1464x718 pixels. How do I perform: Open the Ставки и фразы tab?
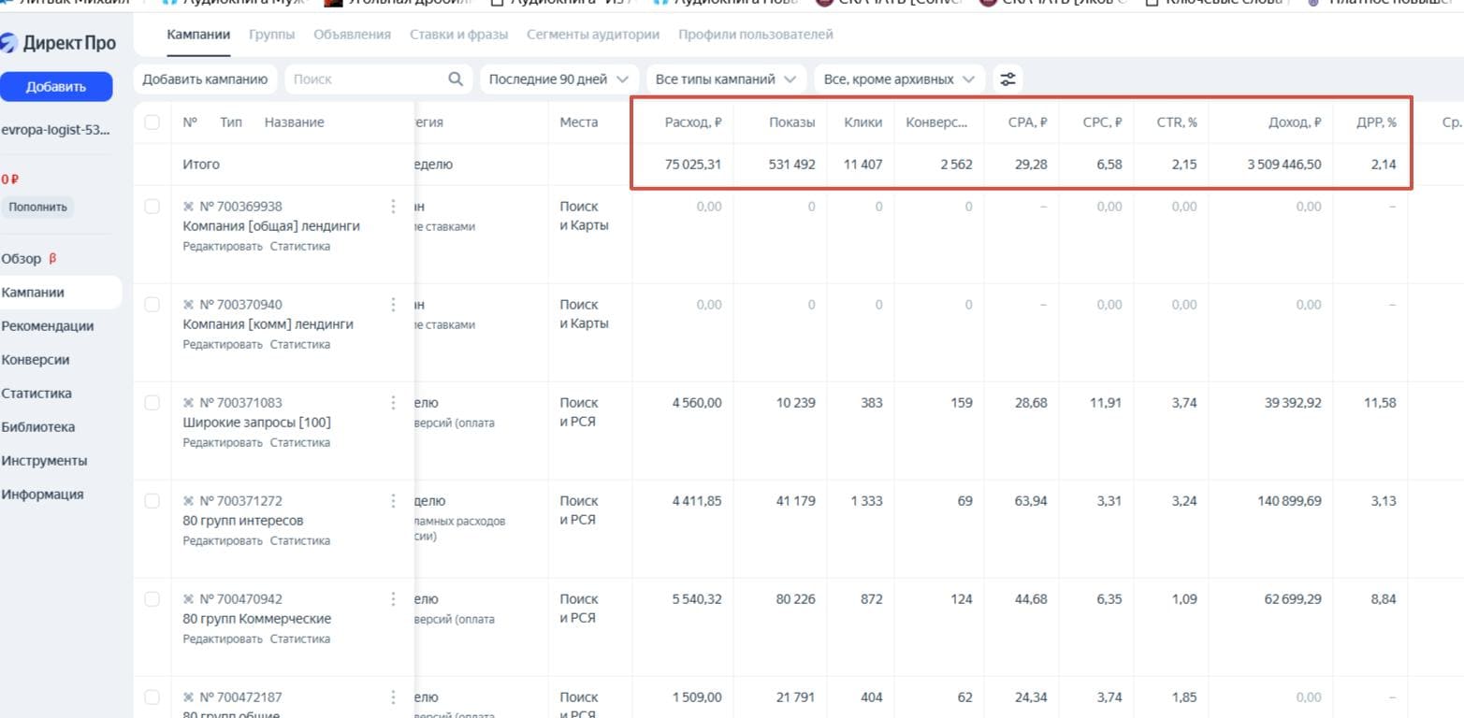458,35
